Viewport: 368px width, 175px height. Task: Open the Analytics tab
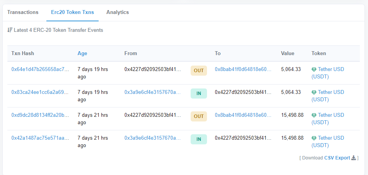(118, 12)
